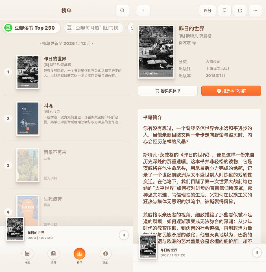The width and height of the screenshot is (266, 272).
Task: Open the 收藏 favorites section
Action: click(x=53, y=256)
